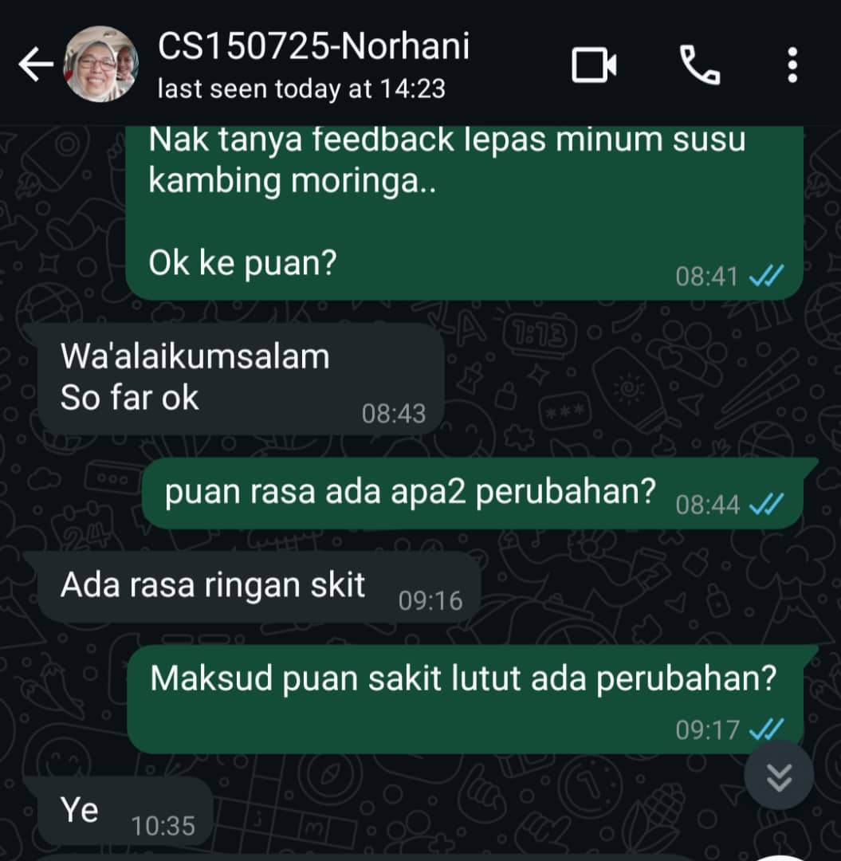Select the 'Ye' reply message

pyautogui.click(x=124, y=812)
